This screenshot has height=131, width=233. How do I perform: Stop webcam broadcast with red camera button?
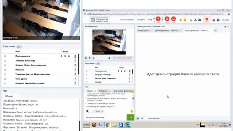tap(167, 19)
